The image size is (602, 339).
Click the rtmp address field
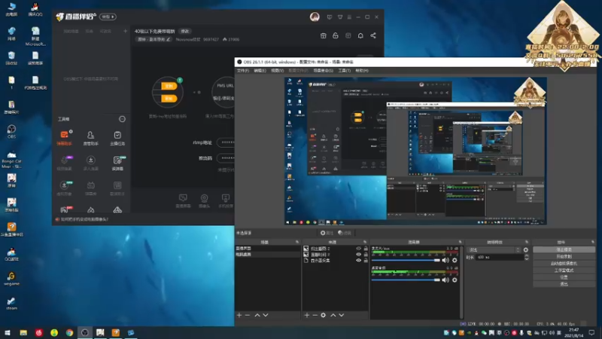point(226,142)
